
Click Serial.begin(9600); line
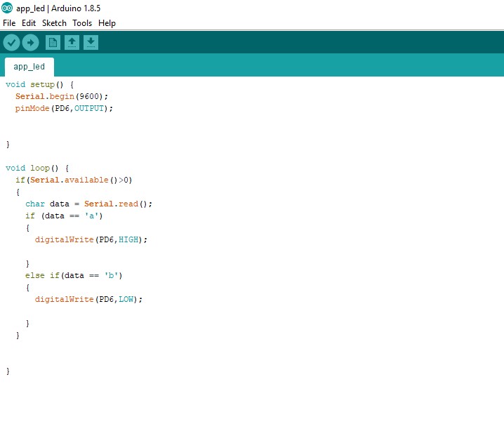pos(62,96)
